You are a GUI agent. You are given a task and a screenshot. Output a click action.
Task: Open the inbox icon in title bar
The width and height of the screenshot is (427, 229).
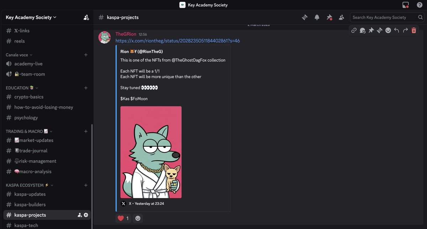pyautogui.click(x=406, y=5)
